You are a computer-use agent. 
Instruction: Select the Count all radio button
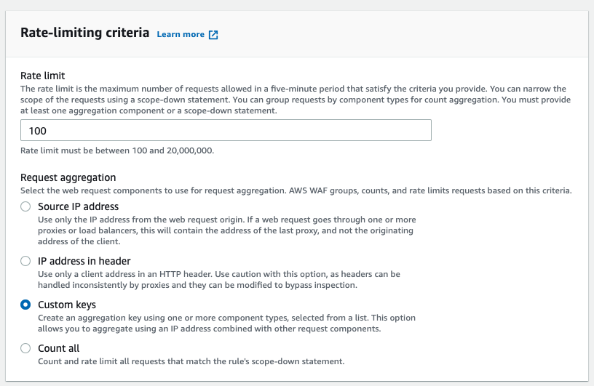(x=25, y=348)
